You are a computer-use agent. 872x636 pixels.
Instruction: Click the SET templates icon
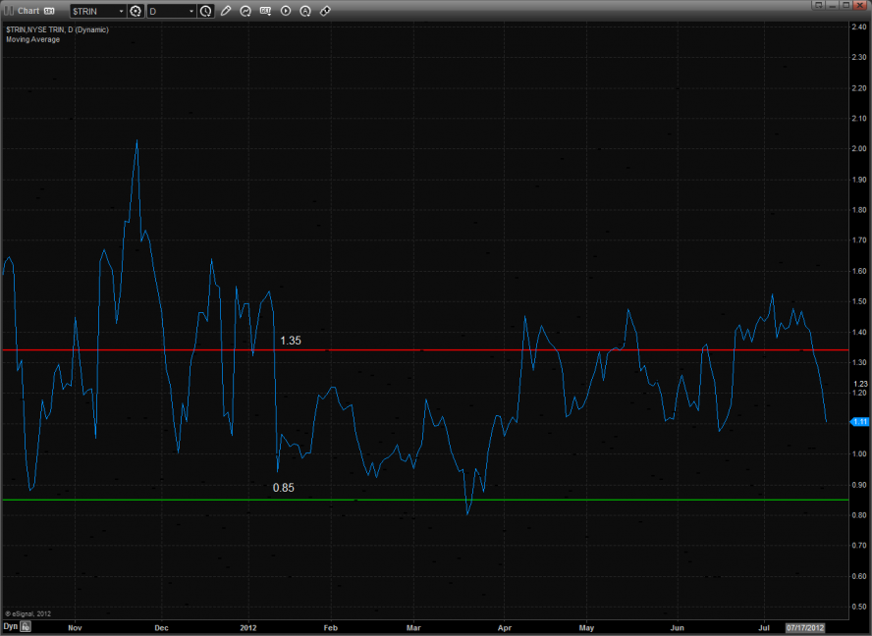pos(265,11)
